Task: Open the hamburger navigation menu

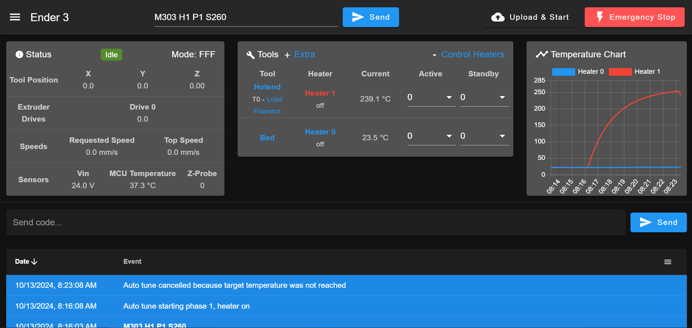Action: [15, 17]
